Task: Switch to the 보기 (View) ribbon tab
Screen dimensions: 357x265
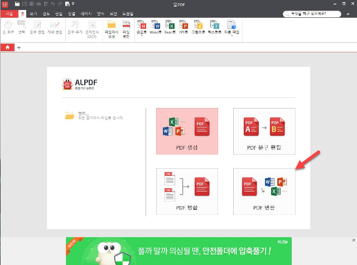Action: 33,14
